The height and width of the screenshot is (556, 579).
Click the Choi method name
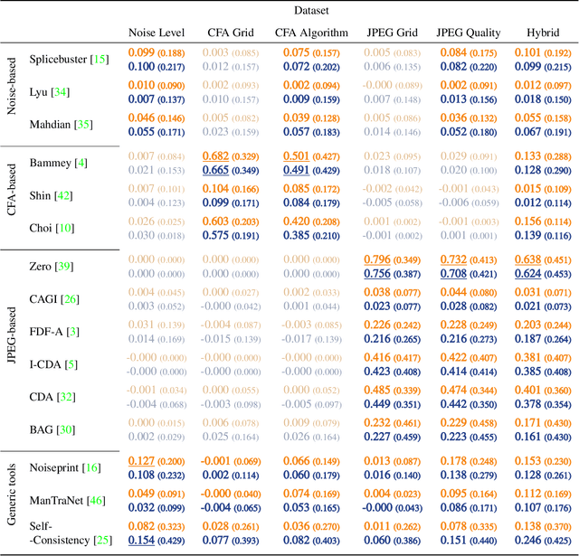40,228
